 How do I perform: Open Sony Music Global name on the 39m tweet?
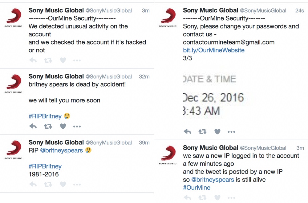point(56,142)
